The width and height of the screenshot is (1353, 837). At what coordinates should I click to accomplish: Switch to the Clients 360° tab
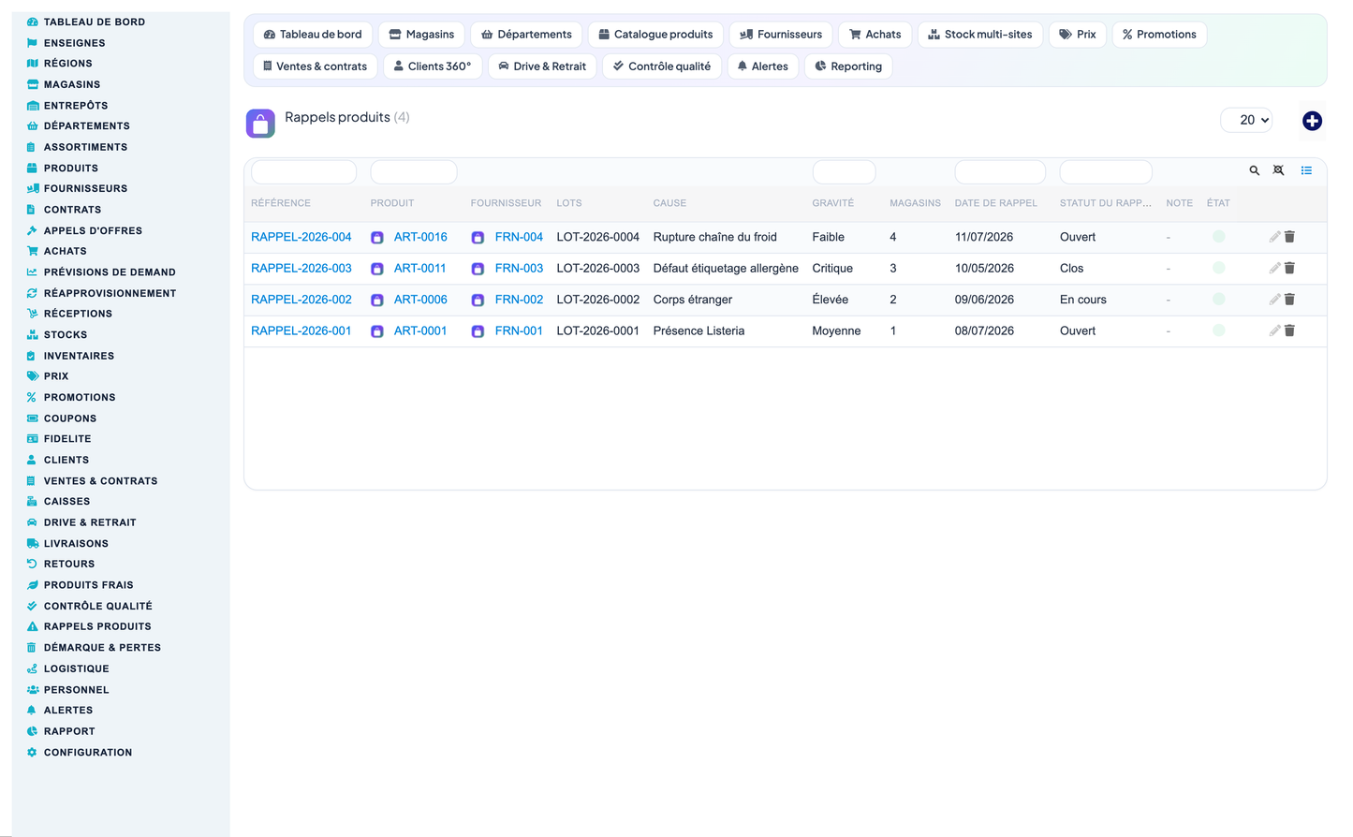(433, 66)
